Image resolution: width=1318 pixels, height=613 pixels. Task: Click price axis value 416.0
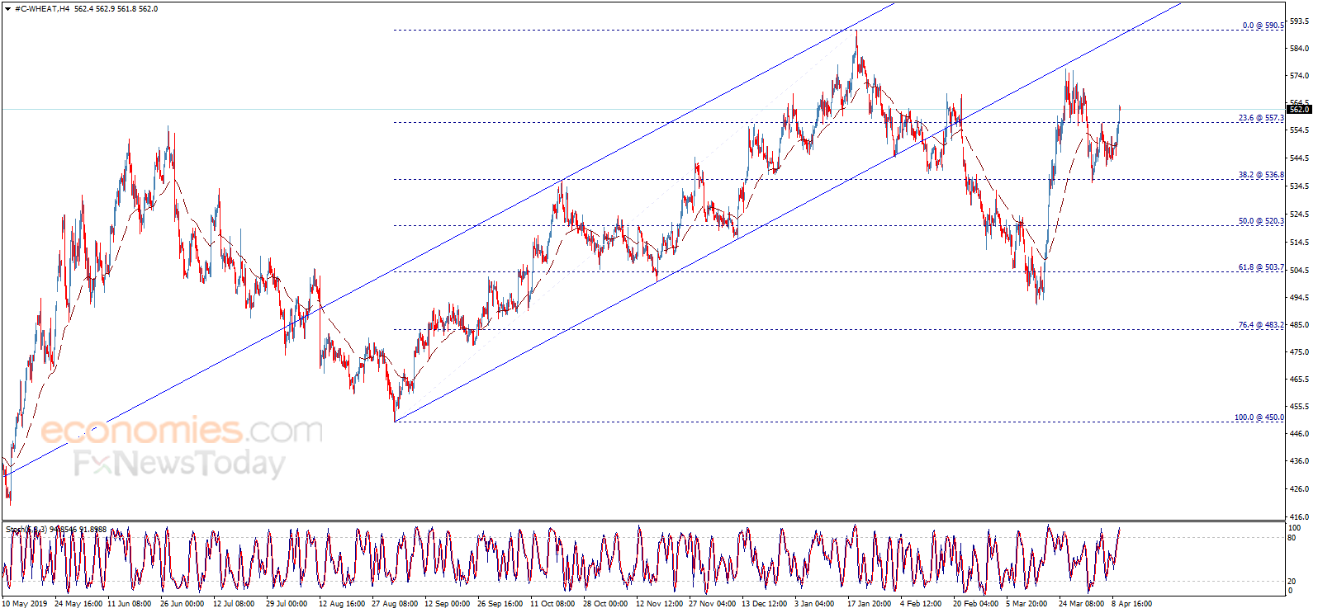click(1299, 517)
